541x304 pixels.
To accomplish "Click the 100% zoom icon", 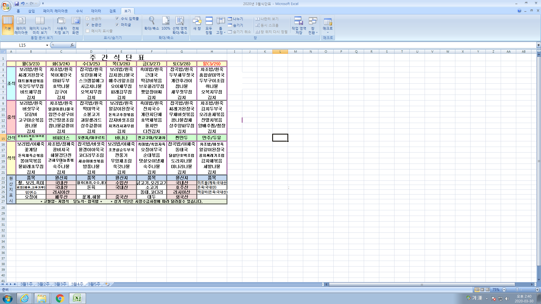I will coord(166,24).
